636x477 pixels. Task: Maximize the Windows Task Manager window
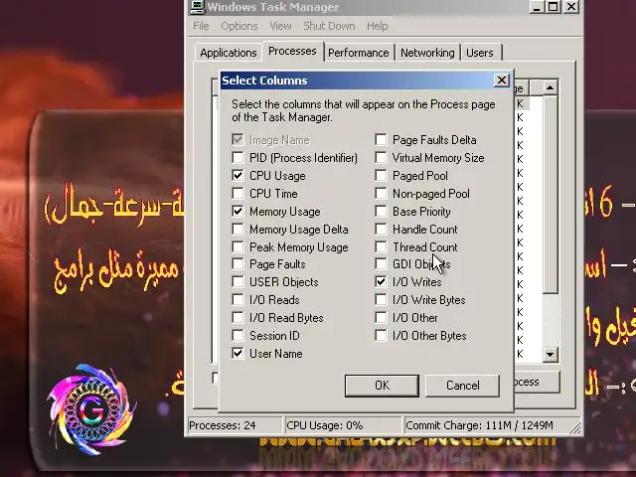pos(554,7)
